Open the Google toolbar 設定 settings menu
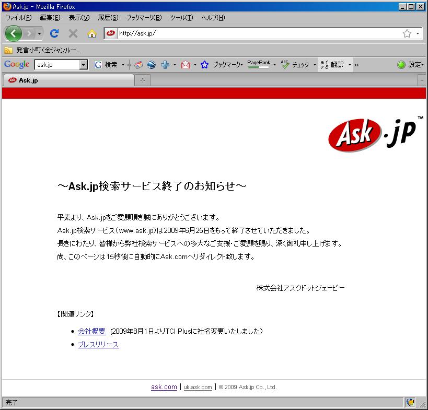 pos(415,65)
